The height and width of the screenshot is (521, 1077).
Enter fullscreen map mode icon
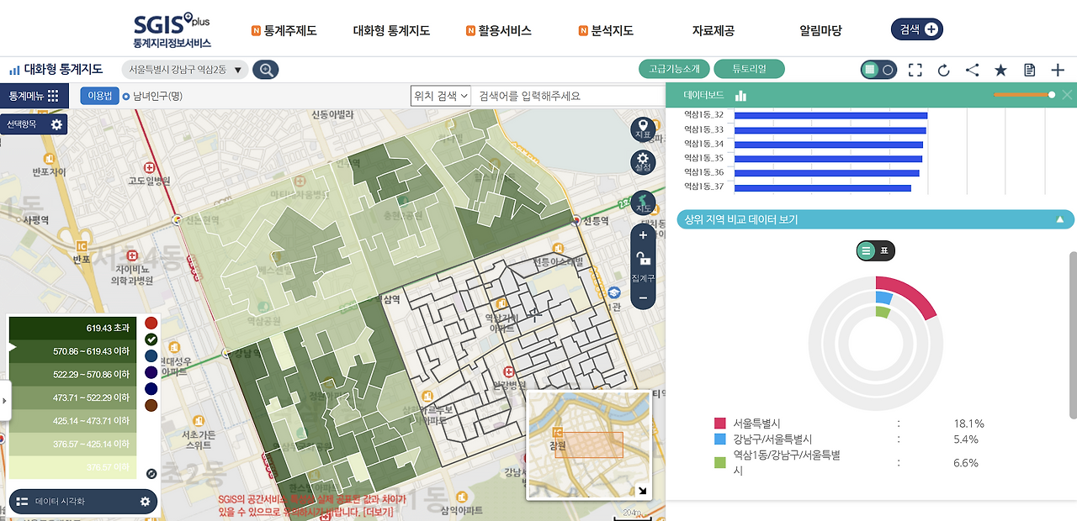(x=915, y=70)
